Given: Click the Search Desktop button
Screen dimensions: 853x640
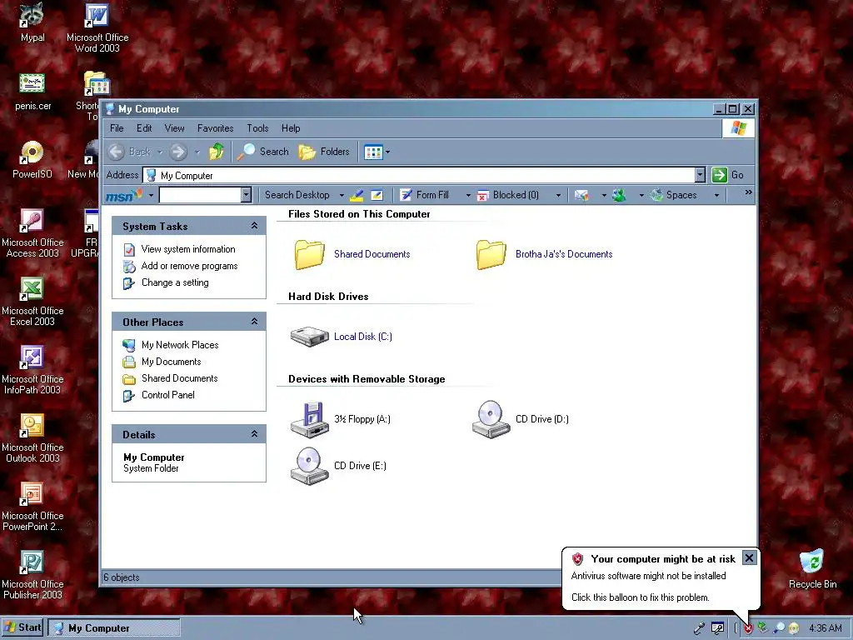Looking at the screenshot, I should click(x=297, y=195).
